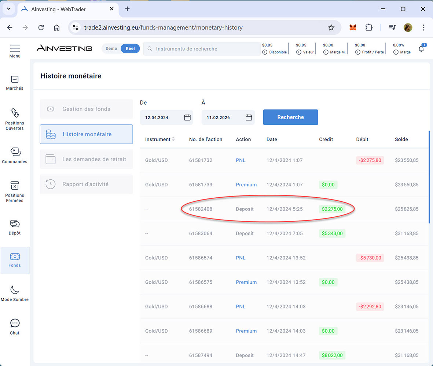Viewport: 433px width, 366px height.
Task: Open the Gestion des fonds tab
Action: [x=86, y=109]
